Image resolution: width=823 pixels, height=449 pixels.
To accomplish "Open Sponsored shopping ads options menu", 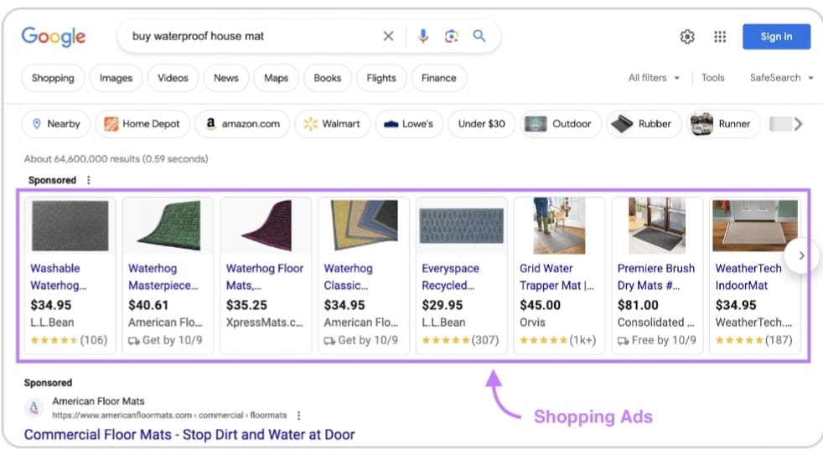I will 88,180.
